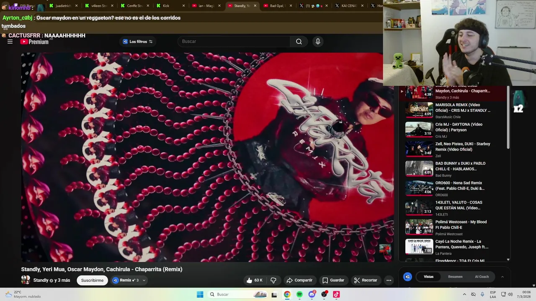The height and width of the screenshot is (301, 536).
Task: Dislike the Chaparrita Remix video
Action: (x=273, y=280)
